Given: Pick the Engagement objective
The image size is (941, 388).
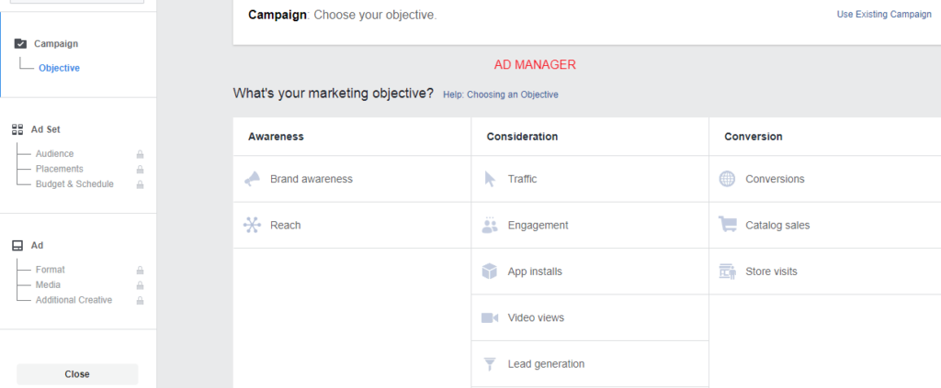Looking at the screenshot, I should click(x=590, y=225).
